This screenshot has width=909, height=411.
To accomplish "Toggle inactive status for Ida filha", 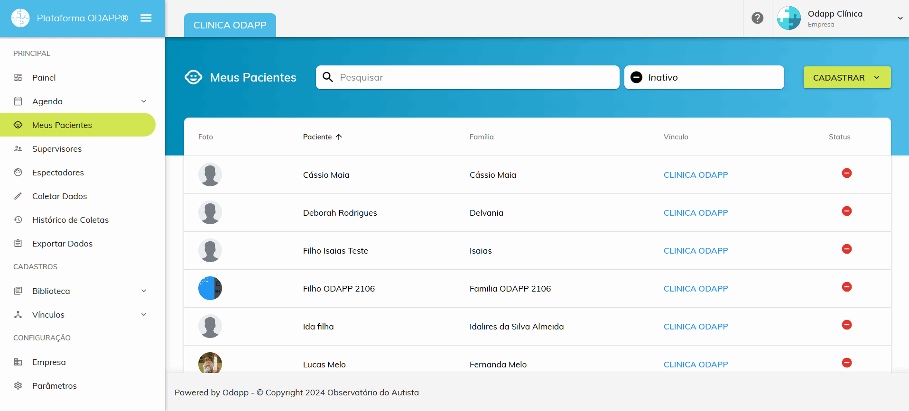I will pos(847,325).
